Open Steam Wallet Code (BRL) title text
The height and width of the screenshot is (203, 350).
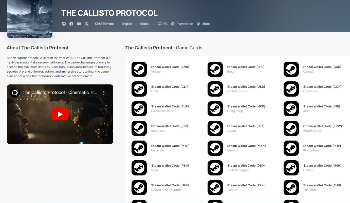(246, 67)
